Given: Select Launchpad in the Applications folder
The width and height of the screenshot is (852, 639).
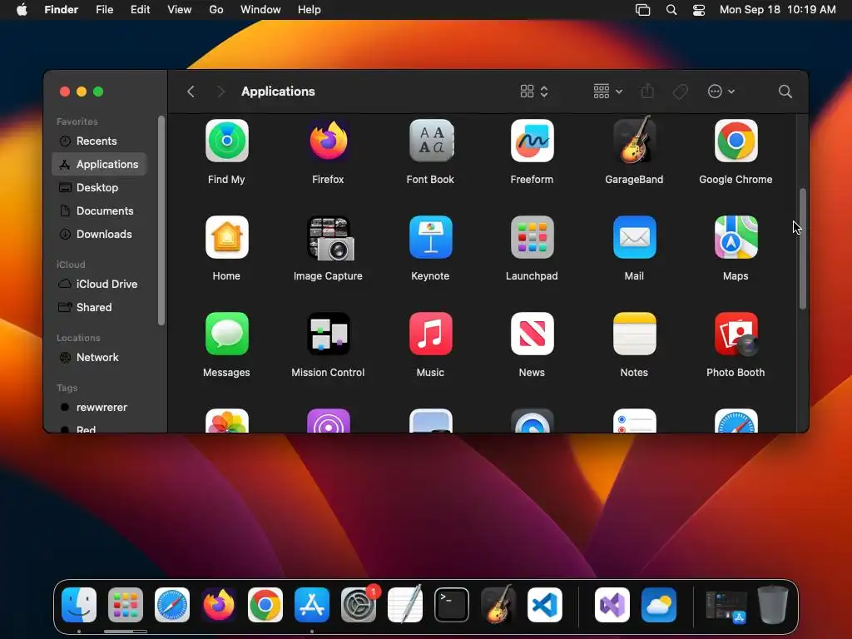Looking at the screenshot, I should [532, 237].
